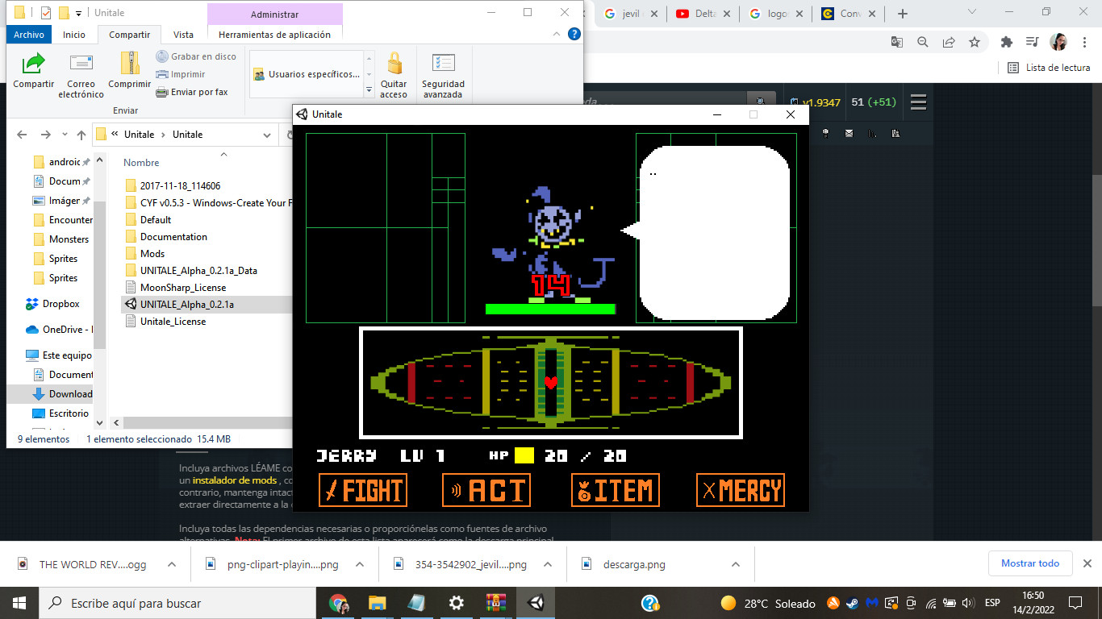The image size is (1102, 619).
Task: Switch to the YouTube Delta tab in Chrome
Action: [x=703, y=14]
